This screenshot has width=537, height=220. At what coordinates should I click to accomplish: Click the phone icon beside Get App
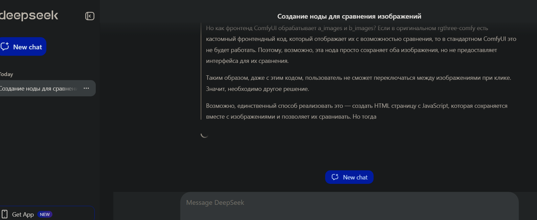point(4,214)
